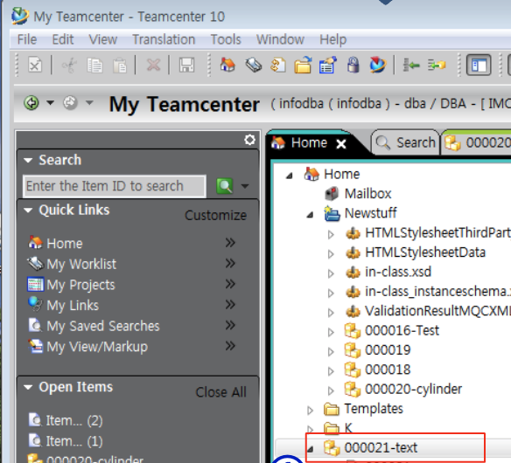This screenshot has height=463, width=511.
Task: Expand the Templates folder node
Action: 310,411
